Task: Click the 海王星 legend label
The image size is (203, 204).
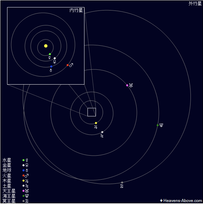Action: tap(9, 196)
